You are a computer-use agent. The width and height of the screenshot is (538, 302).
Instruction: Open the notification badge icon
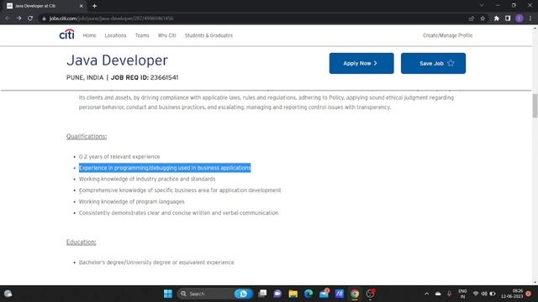[529, 294]
